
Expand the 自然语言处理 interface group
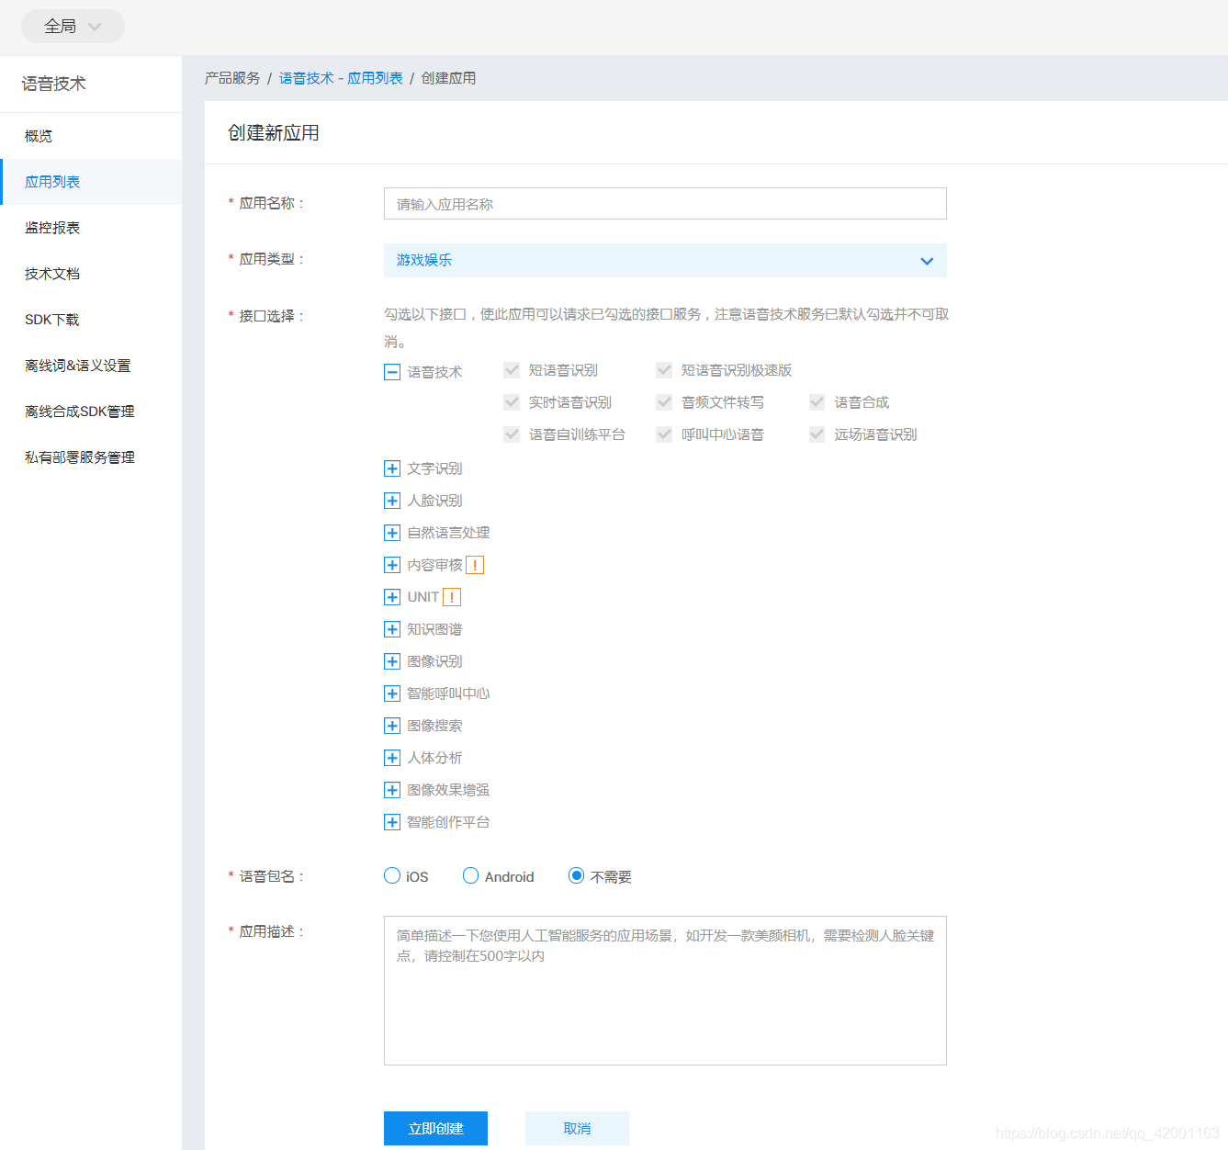392,533
